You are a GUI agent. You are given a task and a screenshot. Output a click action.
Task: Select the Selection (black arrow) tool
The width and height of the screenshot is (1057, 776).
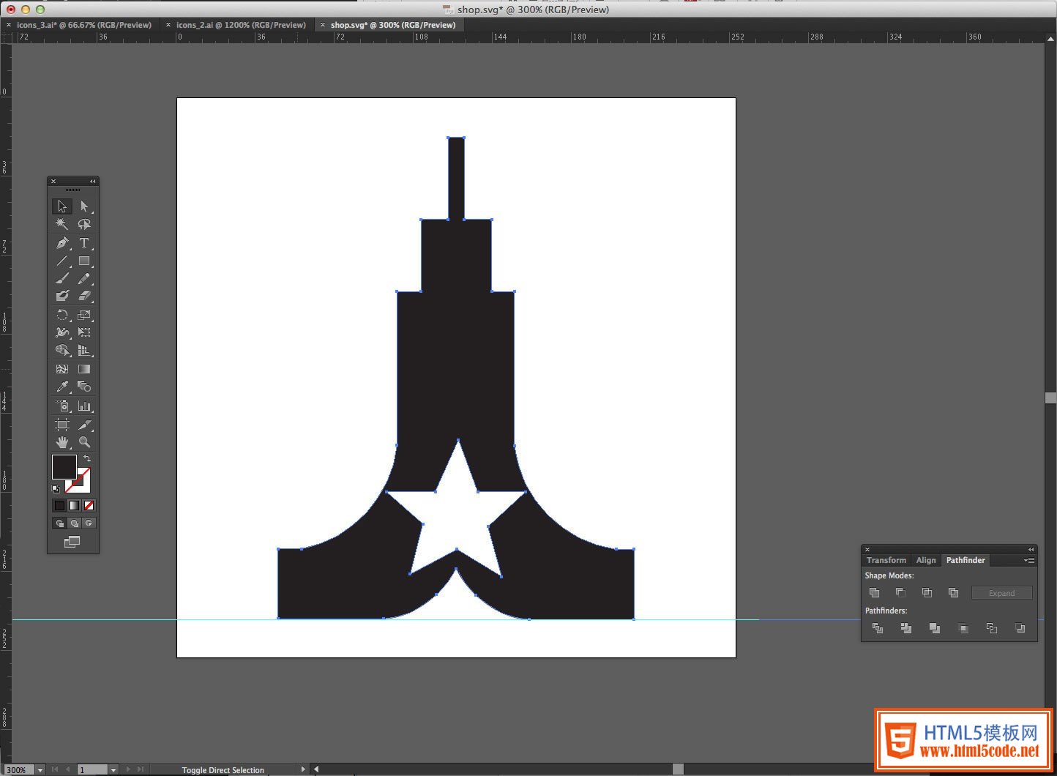coord(62,206)
